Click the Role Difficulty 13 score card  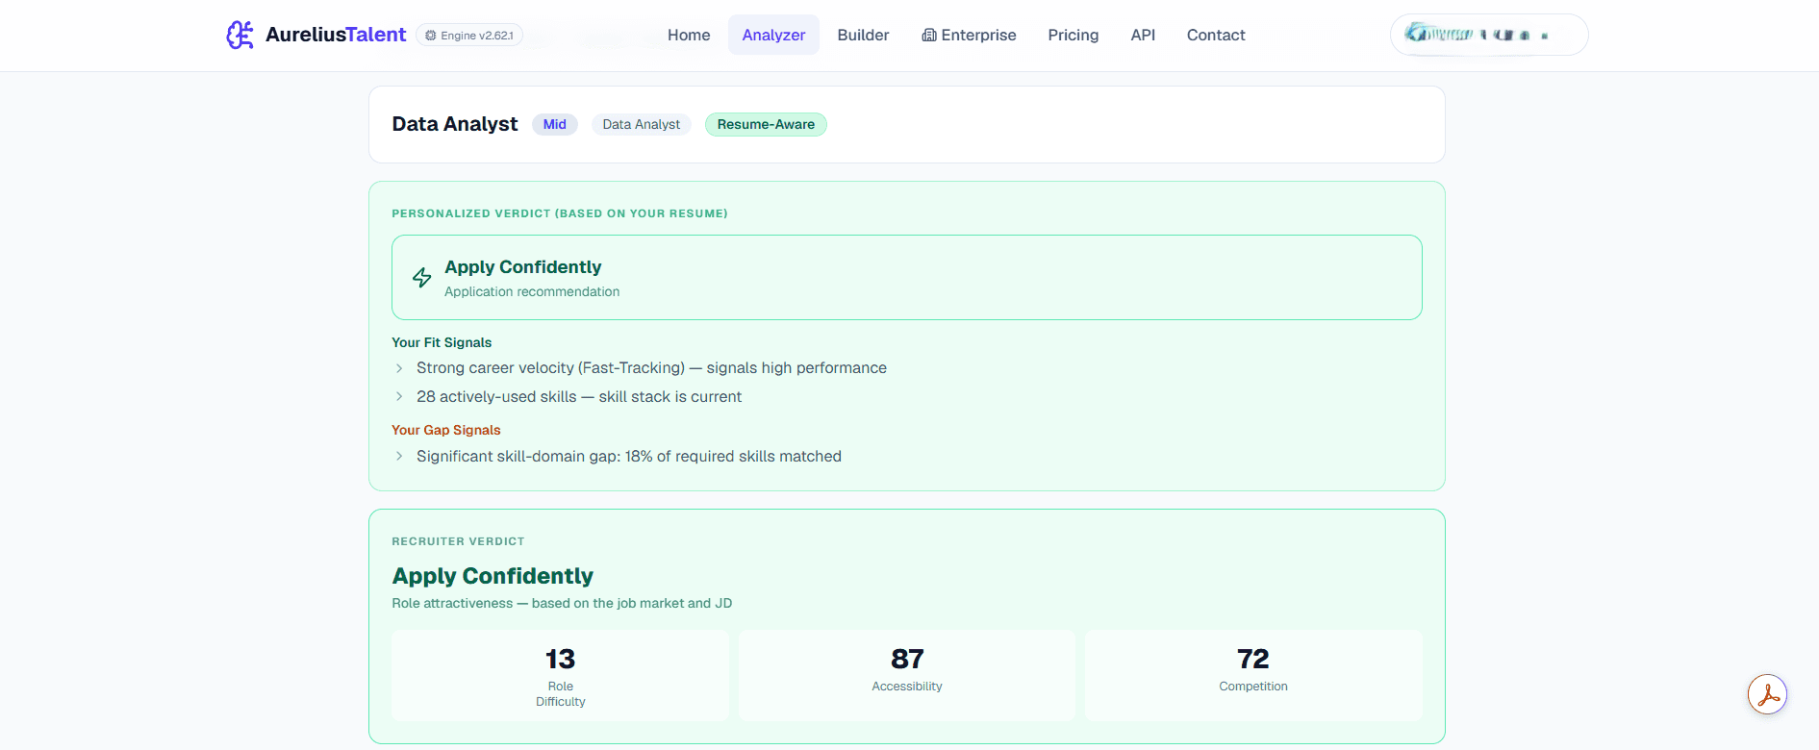coord(560,675)
